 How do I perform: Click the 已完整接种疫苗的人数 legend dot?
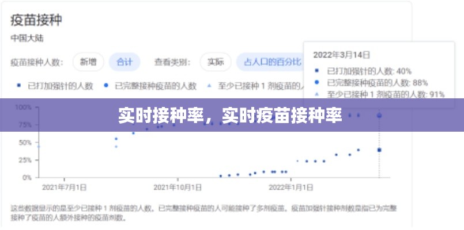pos(105,86)
